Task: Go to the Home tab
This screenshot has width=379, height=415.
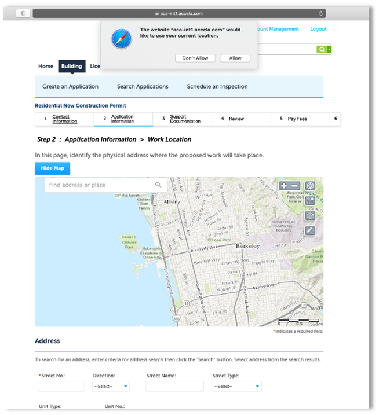Action: click(x=46, y=66)
